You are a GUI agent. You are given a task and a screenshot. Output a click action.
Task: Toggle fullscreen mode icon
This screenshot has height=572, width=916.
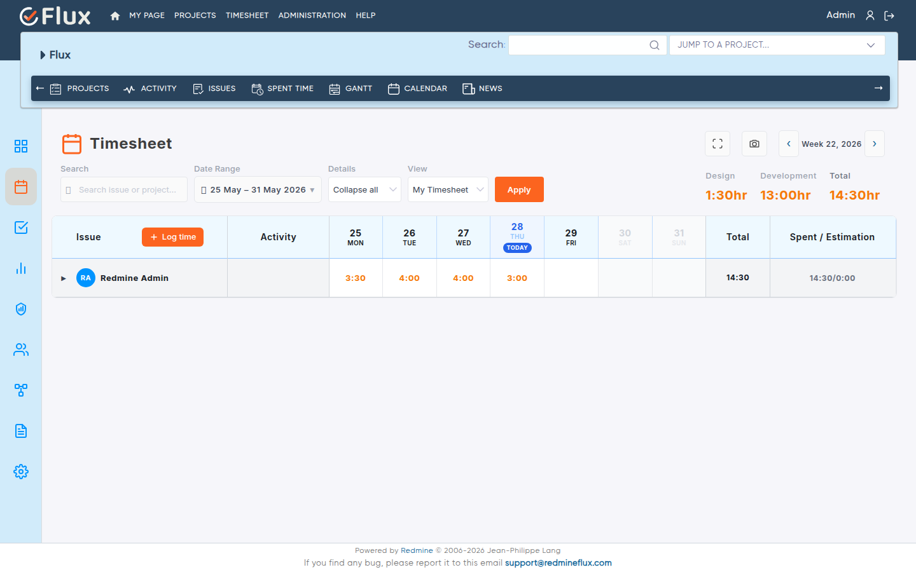[718, 144]
